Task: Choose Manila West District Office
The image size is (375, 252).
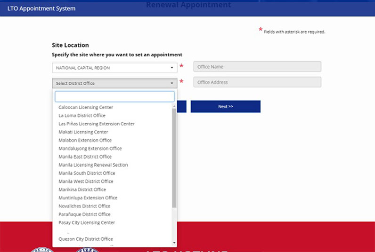Action: click(86, 181)
